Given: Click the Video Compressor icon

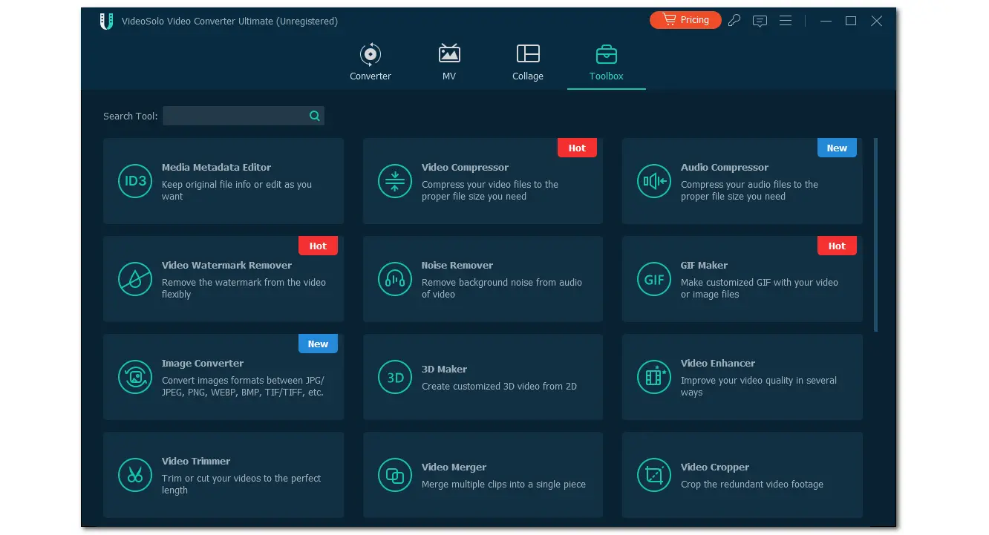Looking at the screenshot, I should pyautogui.click(x=395, y=181).
